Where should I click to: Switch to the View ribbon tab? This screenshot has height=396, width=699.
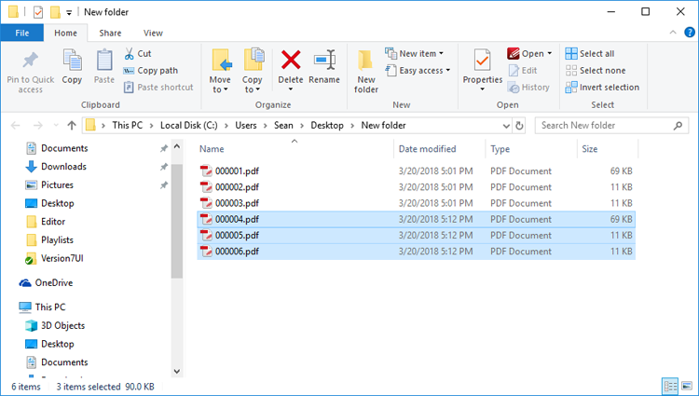(153, 33)
